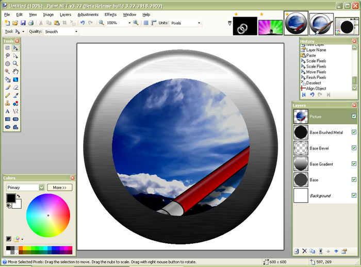Click the rewind-to-first history button

click(304, 95)
